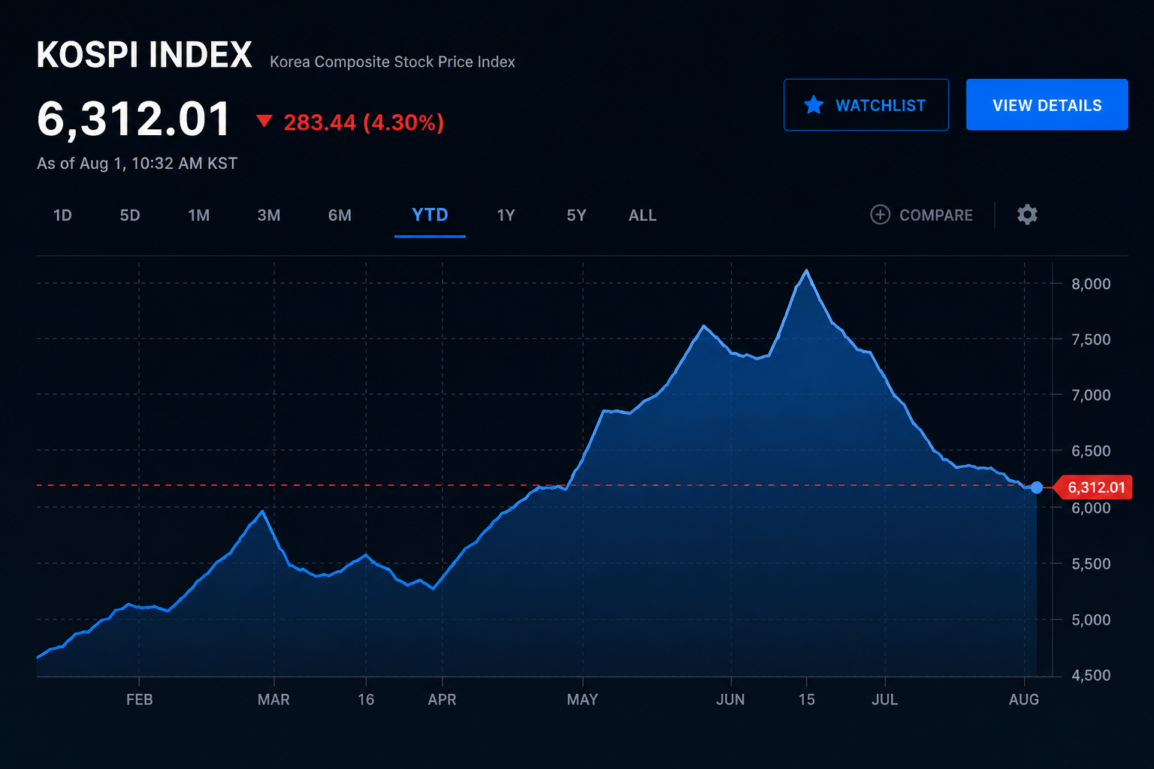The height and width of the screenshot is (769, 1154).
Task: Click the 7,000 y-axis label
Action: 1091,395
